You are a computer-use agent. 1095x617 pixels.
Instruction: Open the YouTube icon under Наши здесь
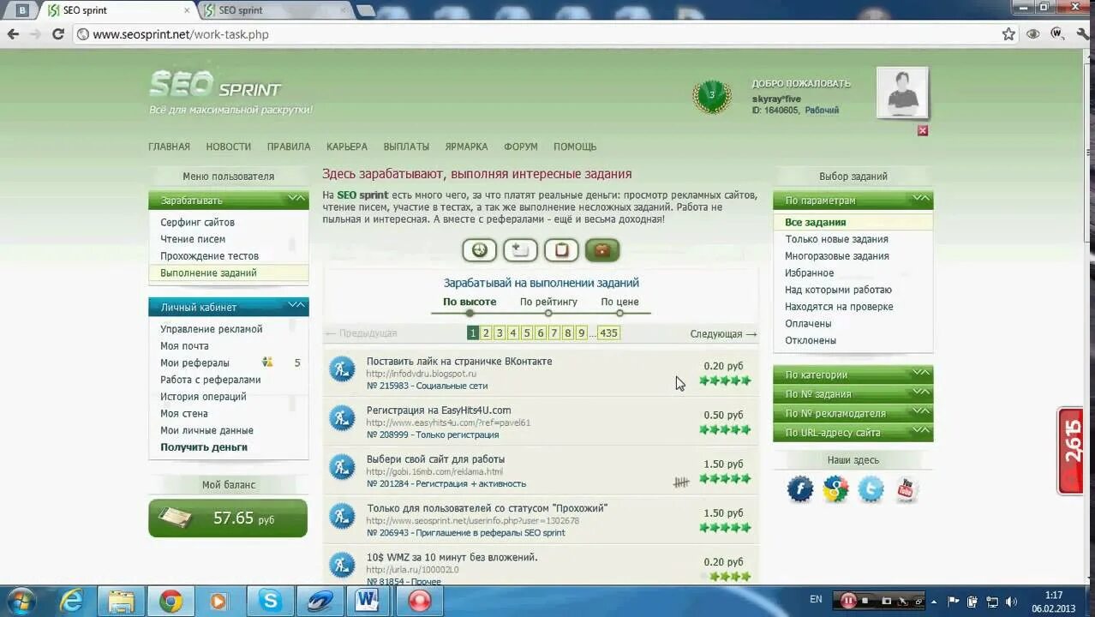(x=906, y=489)
